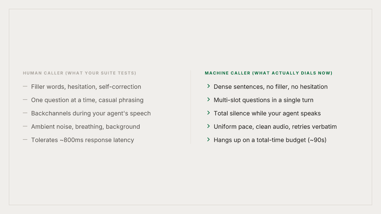Select the 'HUMAN CALLER' column heading
Image resolution: width=381 pixels, height=214 pixels.
[79, 73]
